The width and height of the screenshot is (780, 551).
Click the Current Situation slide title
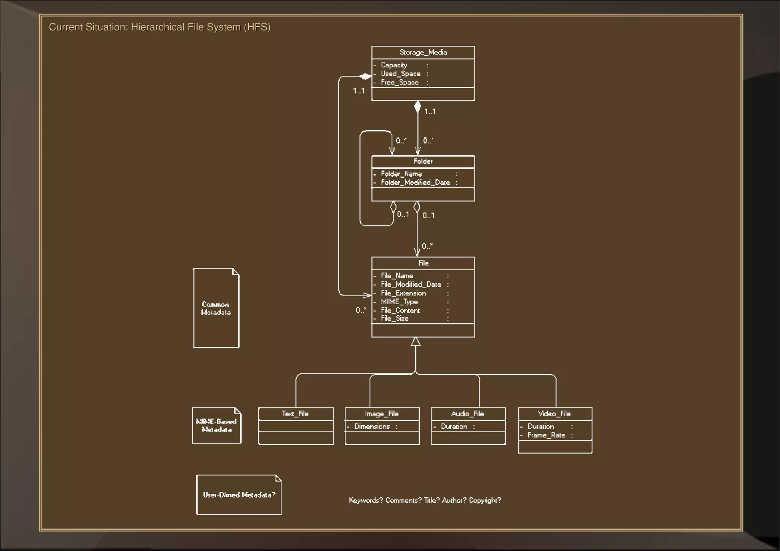[x=160, y=27]
